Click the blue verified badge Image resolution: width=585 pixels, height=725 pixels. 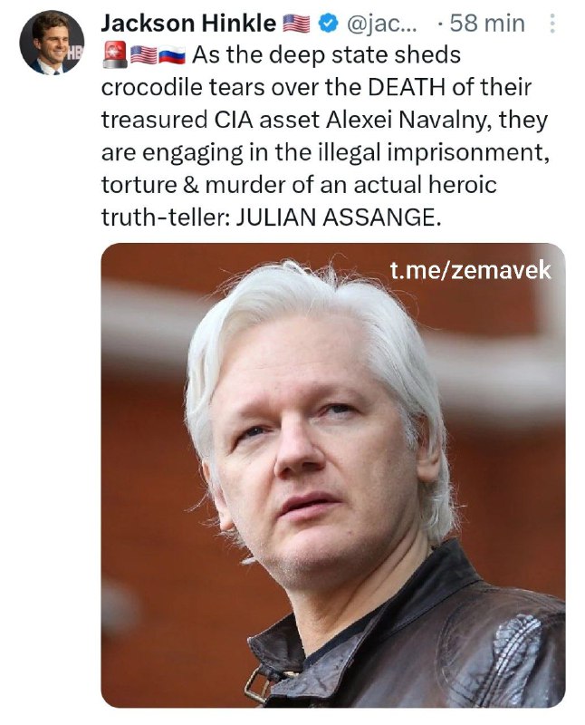click(x=328, y=24)
